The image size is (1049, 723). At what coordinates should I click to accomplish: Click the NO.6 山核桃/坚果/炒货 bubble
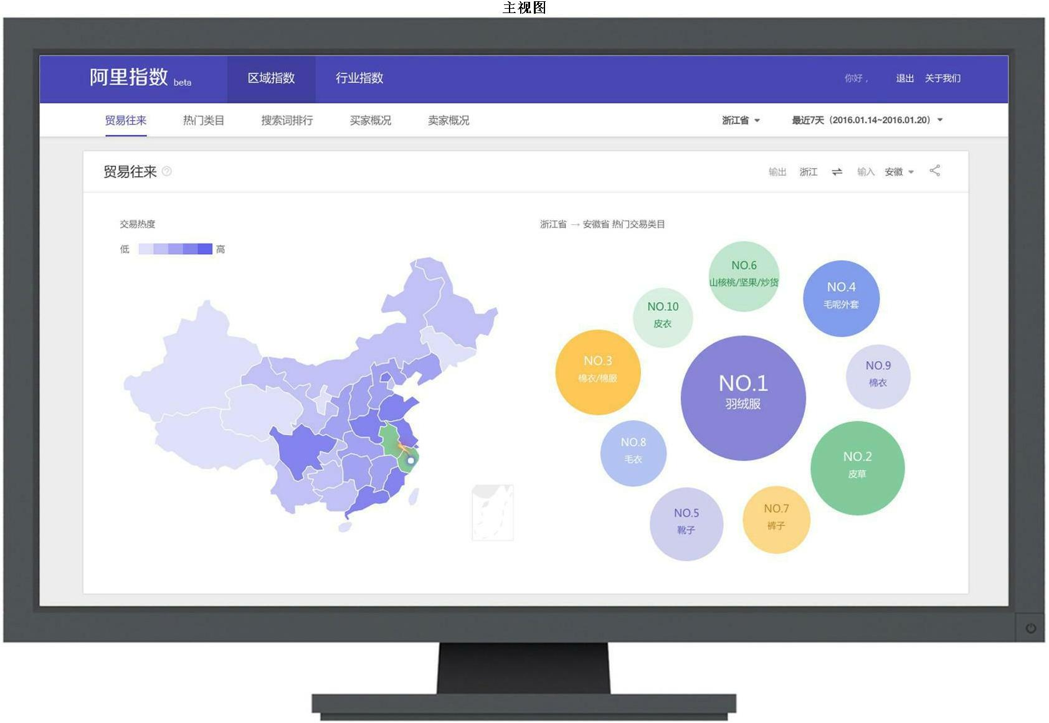tap(744, 276)
